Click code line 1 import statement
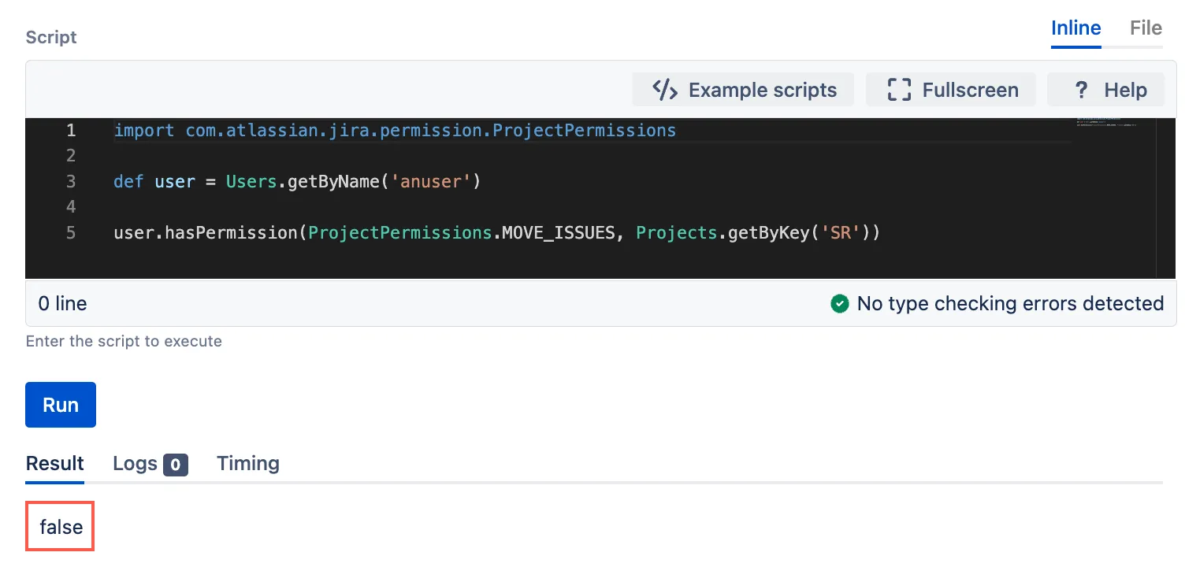 tap(395, 130)
